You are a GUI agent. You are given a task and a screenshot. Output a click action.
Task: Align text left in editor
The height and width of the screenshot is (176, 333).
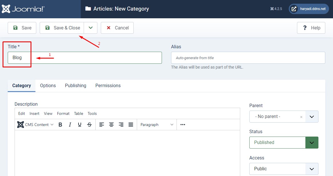coord(102,125)
